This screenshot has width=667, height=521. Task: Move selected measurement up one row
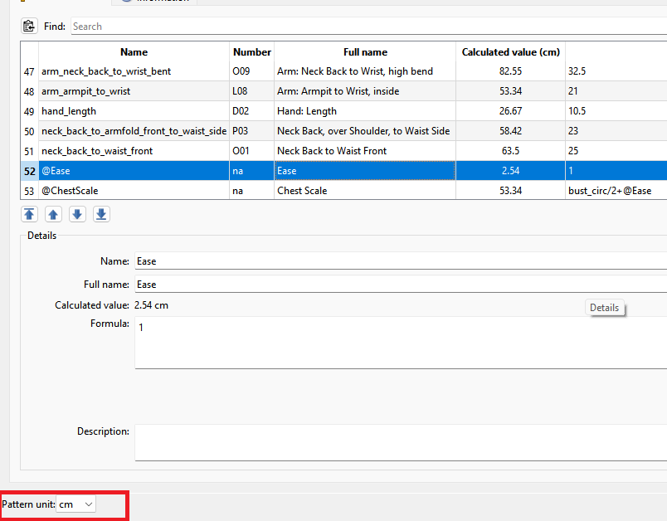point(53,215)
